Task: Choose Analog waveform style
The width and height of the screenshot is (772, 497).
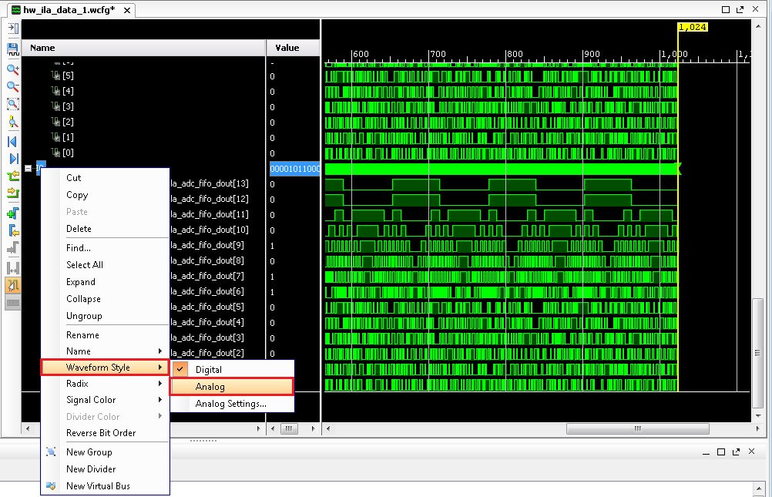Action: pyautogui.click(x=233, y=387)
